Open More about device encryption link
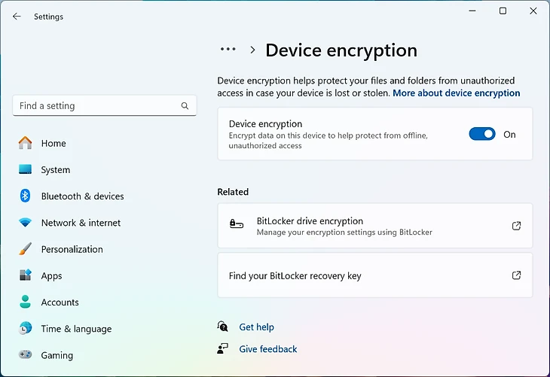This screenshot has height=377, width=550. 457,93
